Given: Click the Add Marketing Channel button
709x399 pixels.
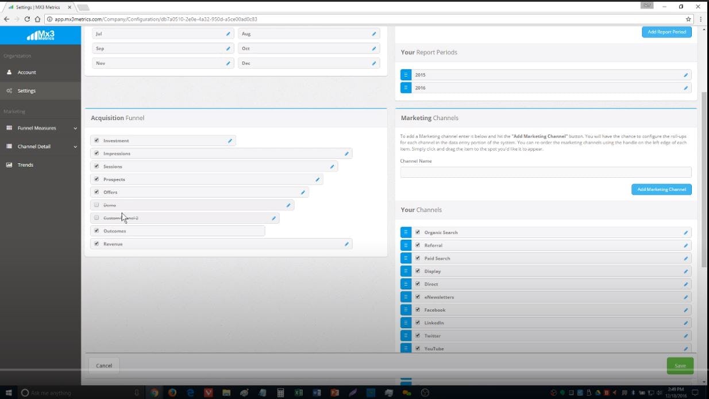Looking at the screenshot, I should tap(661, 189).
